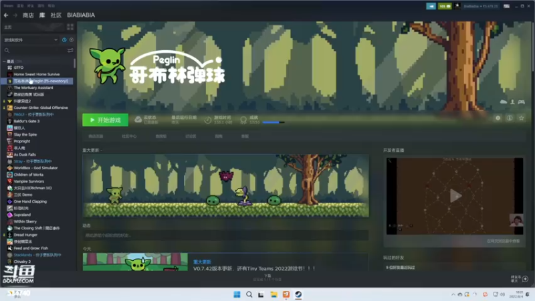
Task: Open the forest update banner image
Action: 225,186
